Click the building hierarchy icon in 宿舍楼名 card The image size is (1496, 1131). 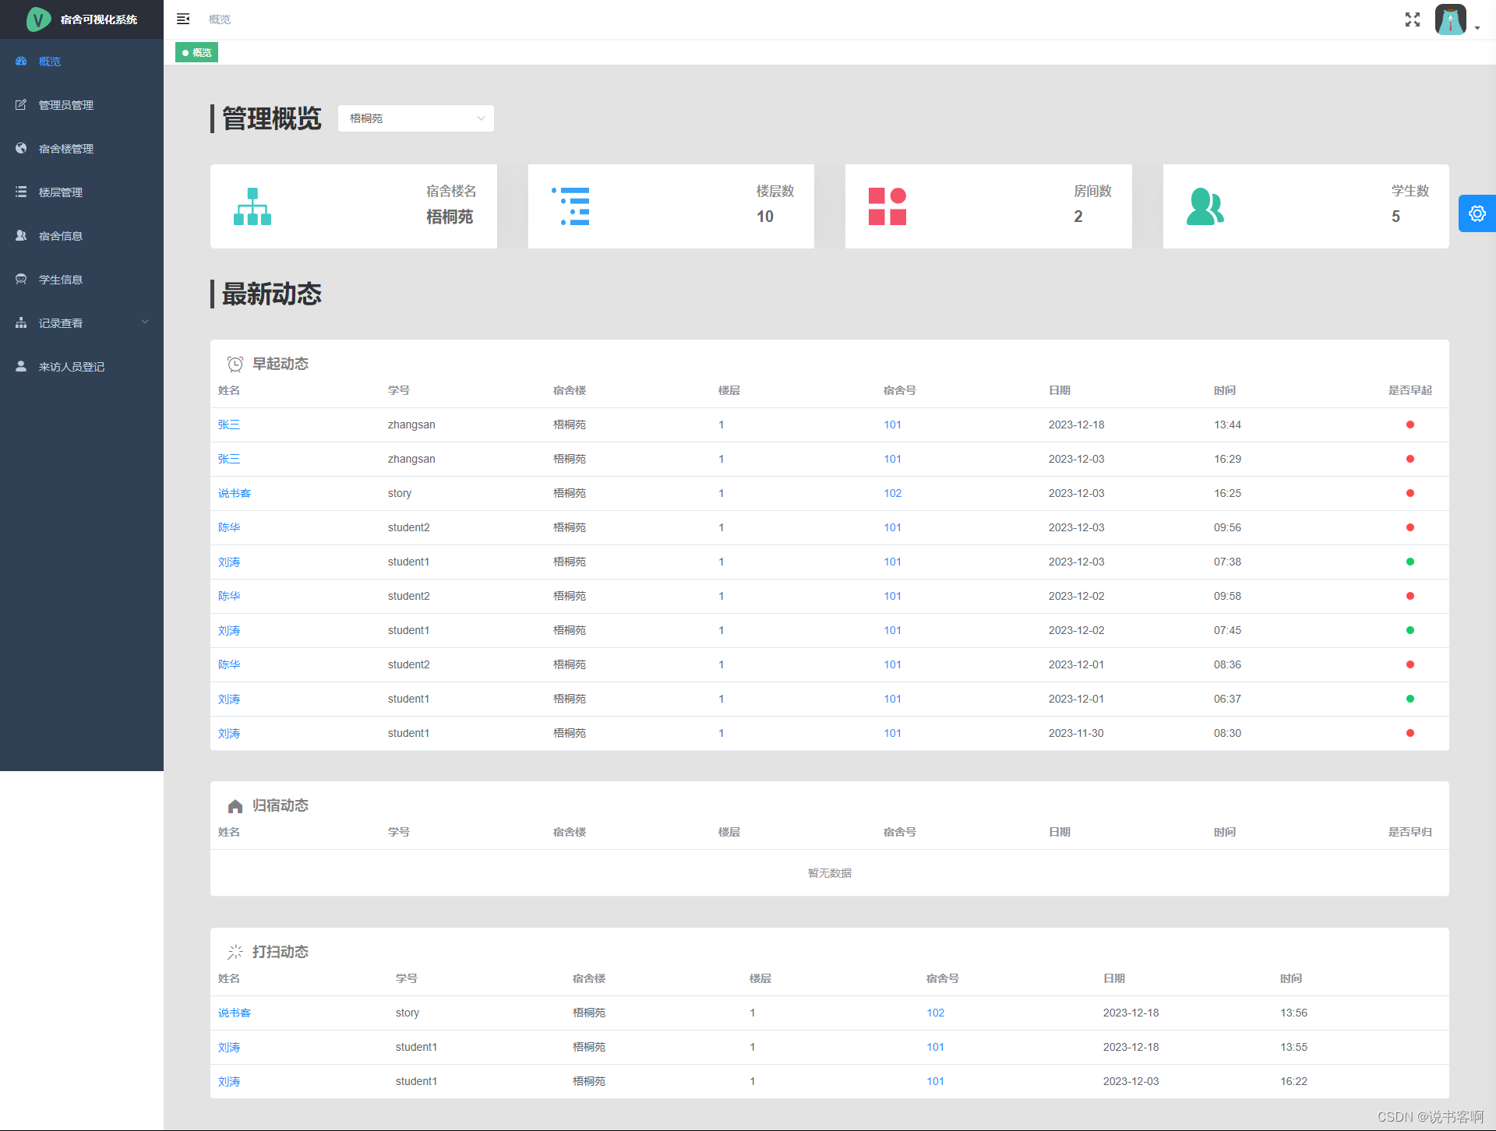click(252, 206)
